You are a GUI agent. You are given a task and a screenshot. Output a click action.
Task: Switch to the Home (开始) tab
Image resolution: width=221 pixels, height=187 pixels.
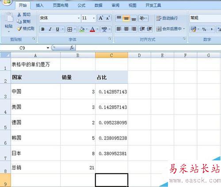pos(23,5)
